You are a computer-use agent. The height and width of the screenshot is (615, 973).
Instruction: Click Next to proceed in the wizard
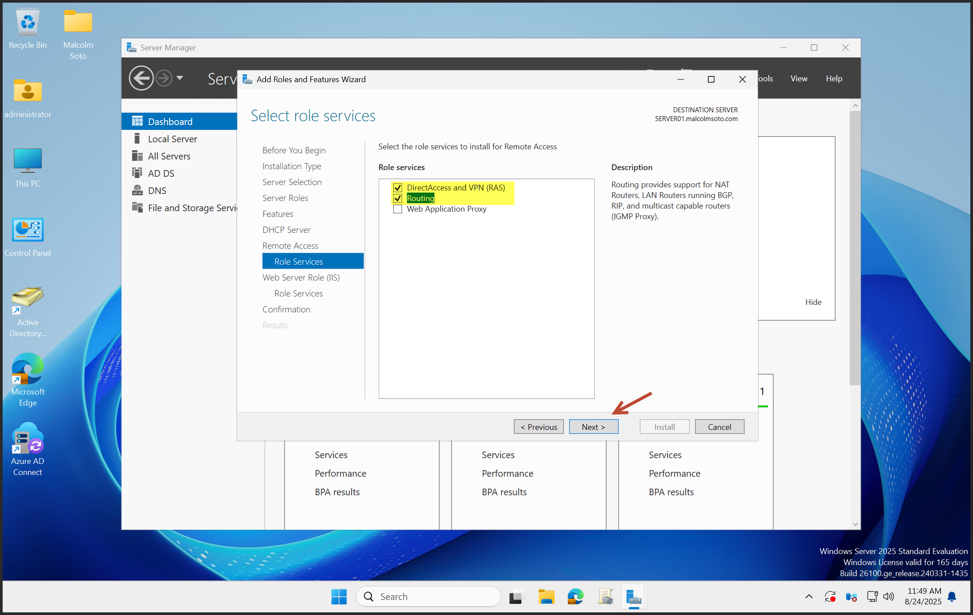593,426
